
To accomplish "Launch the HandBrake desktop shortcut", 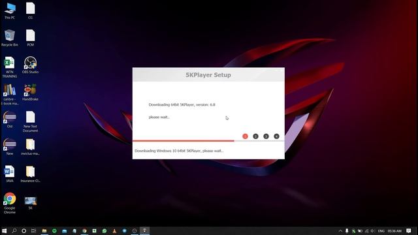I will click(x=31, y=92).
